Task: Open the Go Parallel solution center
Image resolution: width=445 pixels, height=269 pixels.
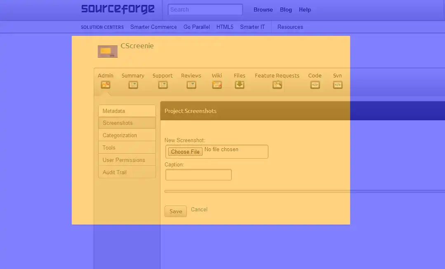Action: (x=197, y=27)
